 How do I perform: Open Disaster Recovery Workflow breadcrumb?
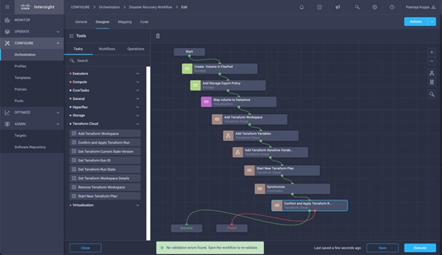pyautogui.click(x=150, y=7)
